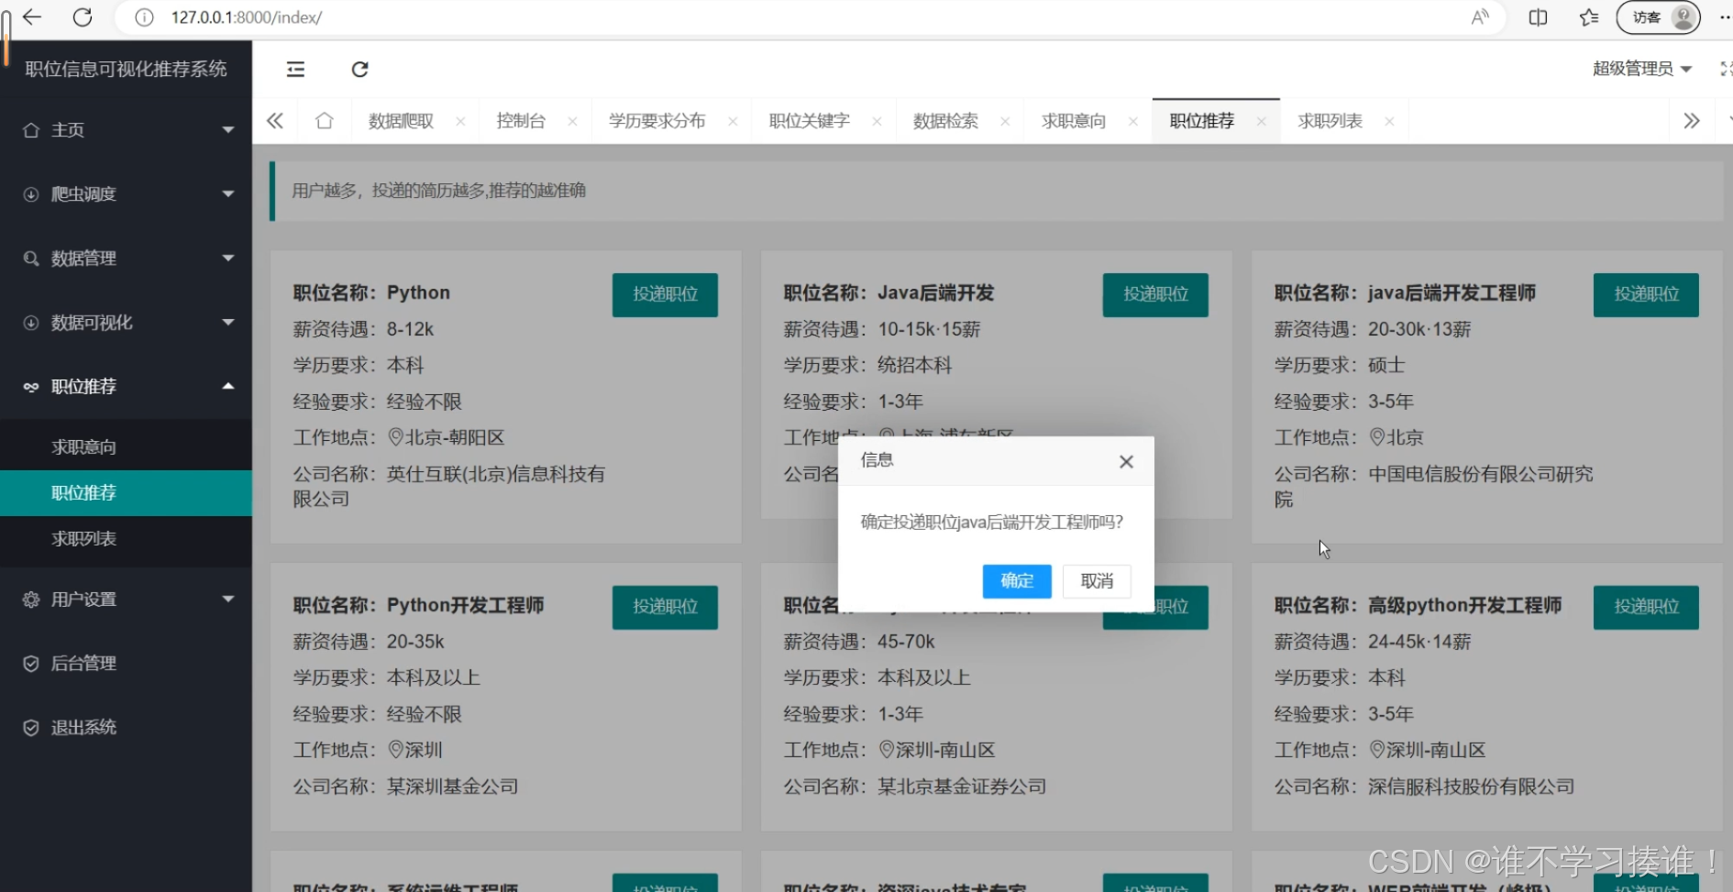Click 投递职位 for the Python job
The image size is (1733, 892).
click(665, 294)
